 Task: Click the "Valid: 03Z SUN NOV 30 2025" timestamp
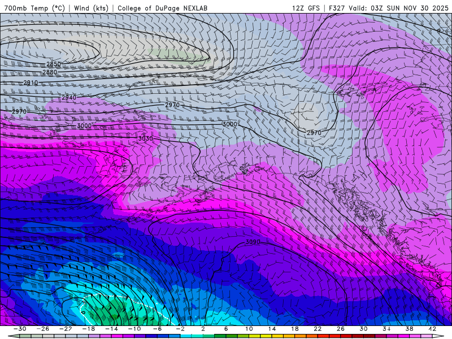pos(398,8)
